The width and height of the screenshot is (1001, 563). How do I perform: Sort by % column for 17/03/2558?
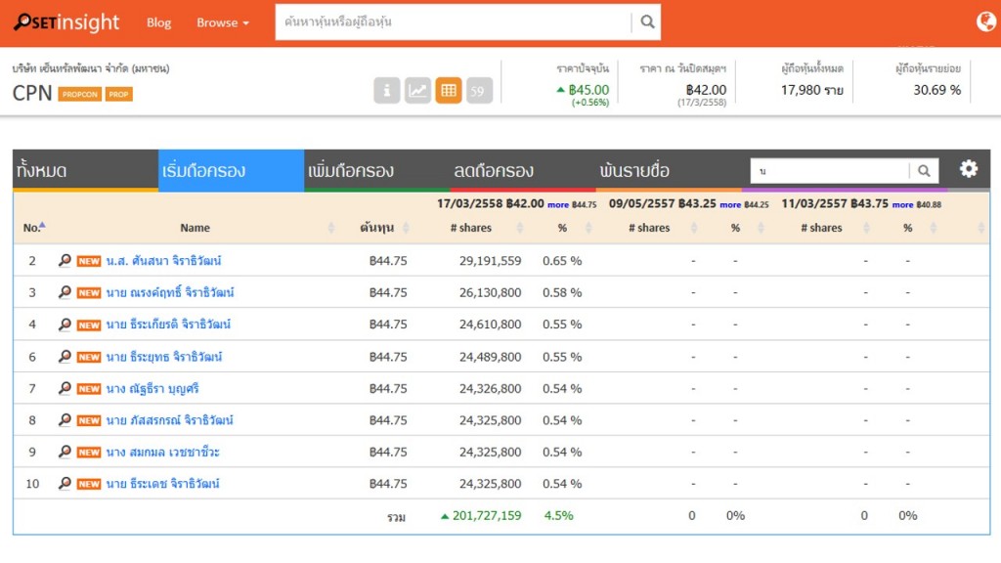point(562,227)
